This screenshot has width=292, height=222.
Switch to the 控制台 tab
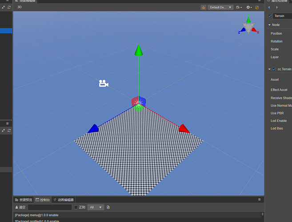pyautogui.click(x=43, y=200)
